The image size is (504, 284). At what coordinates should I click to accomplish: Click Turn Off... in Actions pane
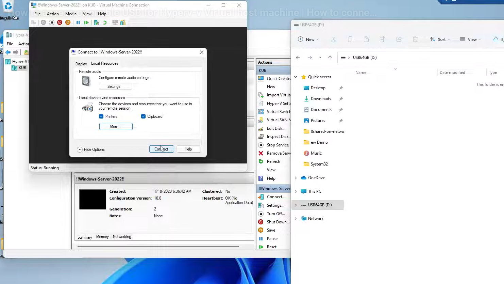click(x=276, y=214)
